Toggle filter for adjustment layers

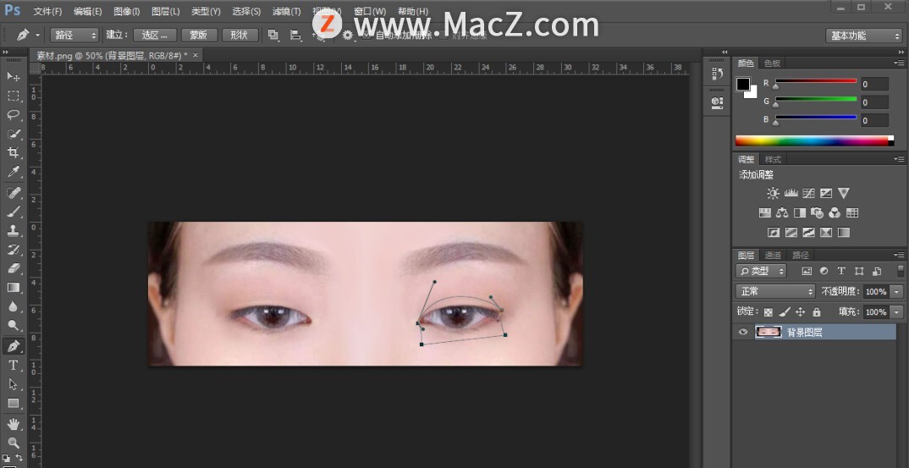pos(824,271)
